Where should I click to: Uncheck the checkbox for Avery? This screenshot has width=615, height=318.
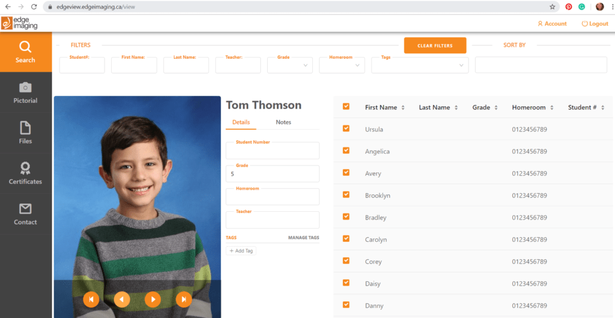(x=346, y=172)
